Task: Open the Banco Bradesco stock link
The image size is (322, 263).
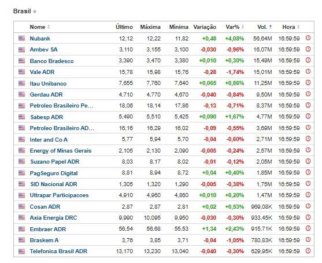Action: pyautogui.click(x=51, y=61)
